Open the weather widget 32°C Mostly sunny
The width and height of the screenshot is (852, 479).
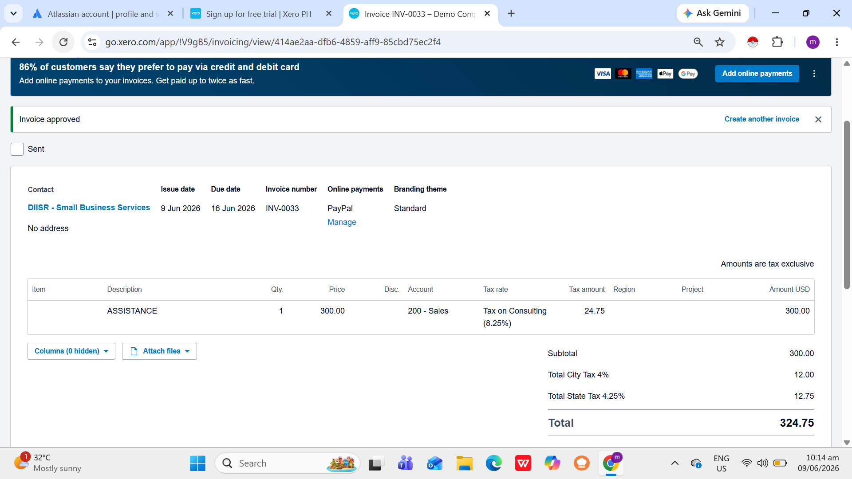47,463
